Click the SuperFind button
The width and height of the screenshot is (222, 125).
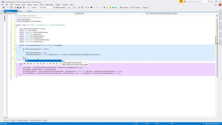tap(124, 8)
